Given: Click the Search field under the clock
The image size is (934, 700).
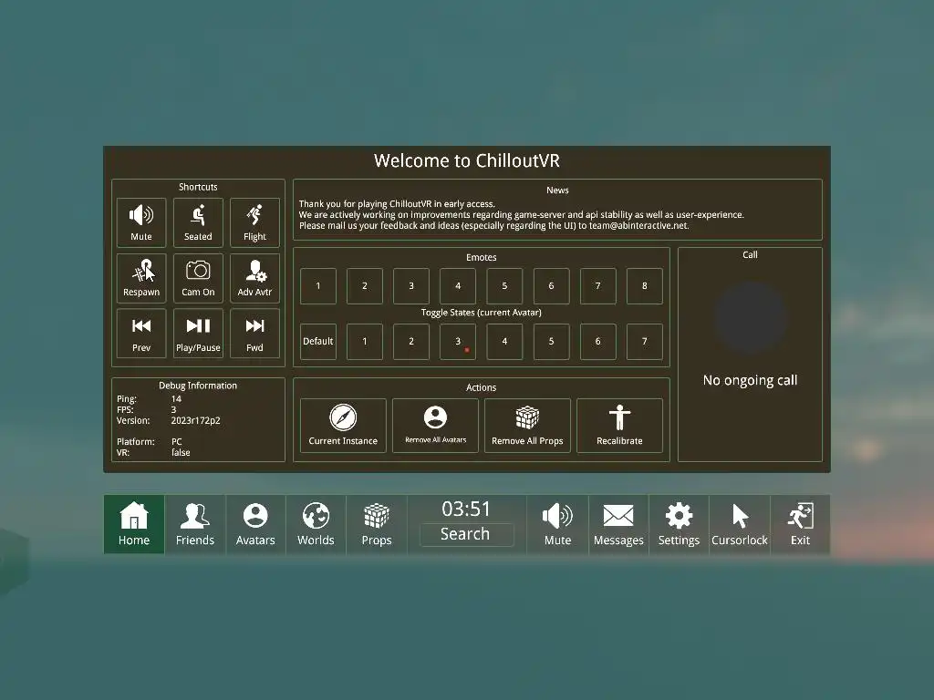Looking at the screenshot, I should (466, 534).
